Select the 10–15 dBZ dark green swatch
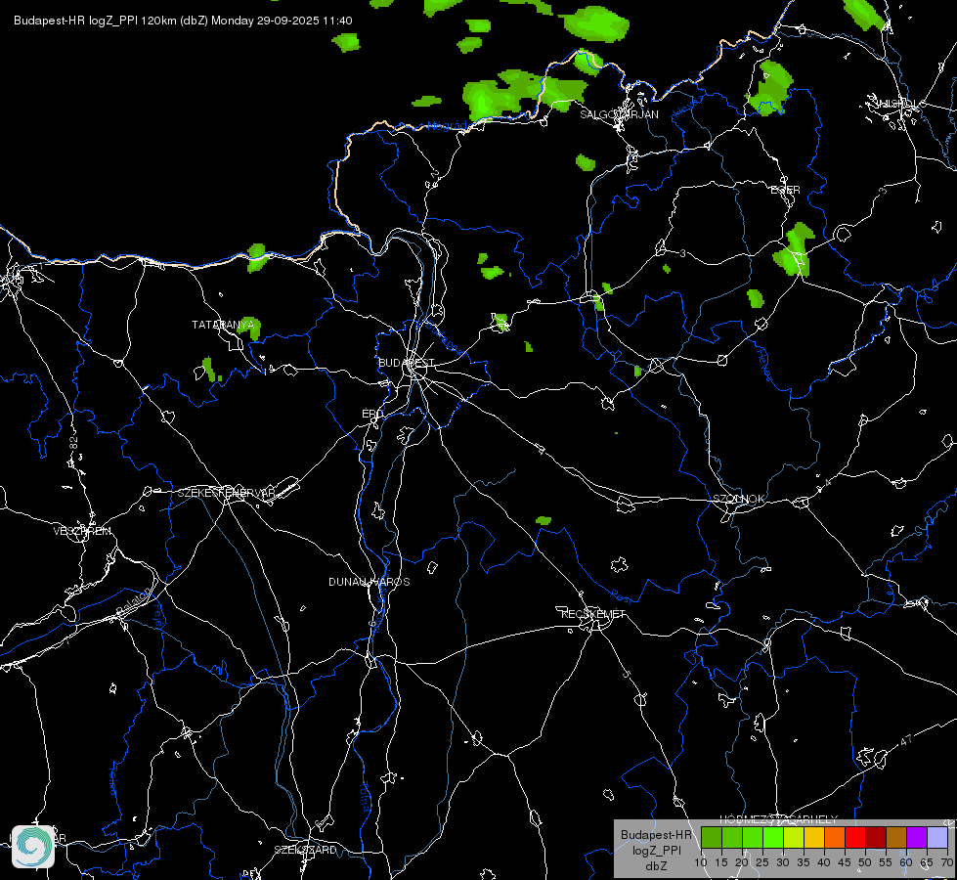Viewport: 957px width, 880px height. tap(712, 838)
